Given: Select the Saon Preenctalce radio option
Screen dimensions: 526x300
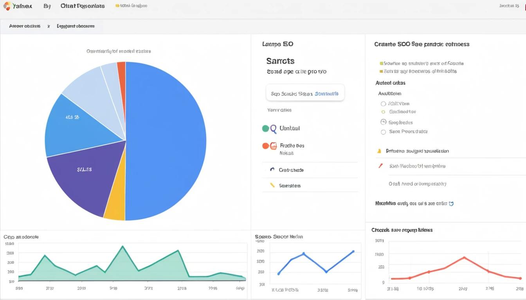Looking at the screenshot, I should 383,132.
